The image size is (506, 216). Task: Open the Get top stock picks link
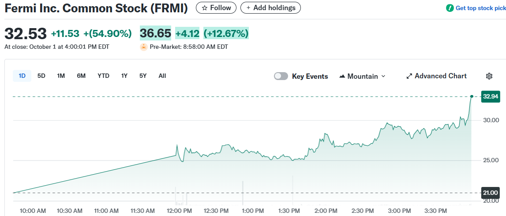480,8
